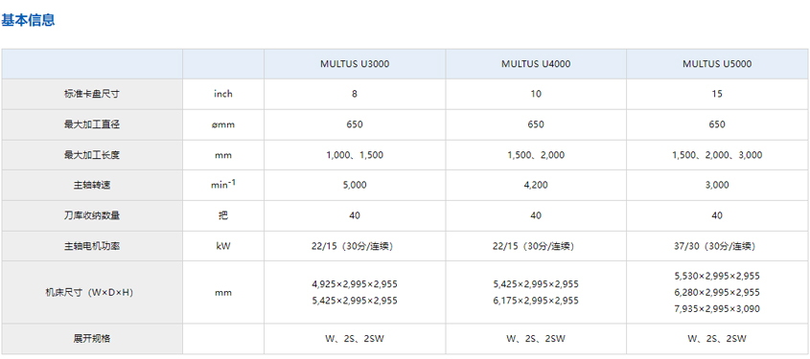
Task: Select the MULTUS U4000 column header
Action: point(536,64)
